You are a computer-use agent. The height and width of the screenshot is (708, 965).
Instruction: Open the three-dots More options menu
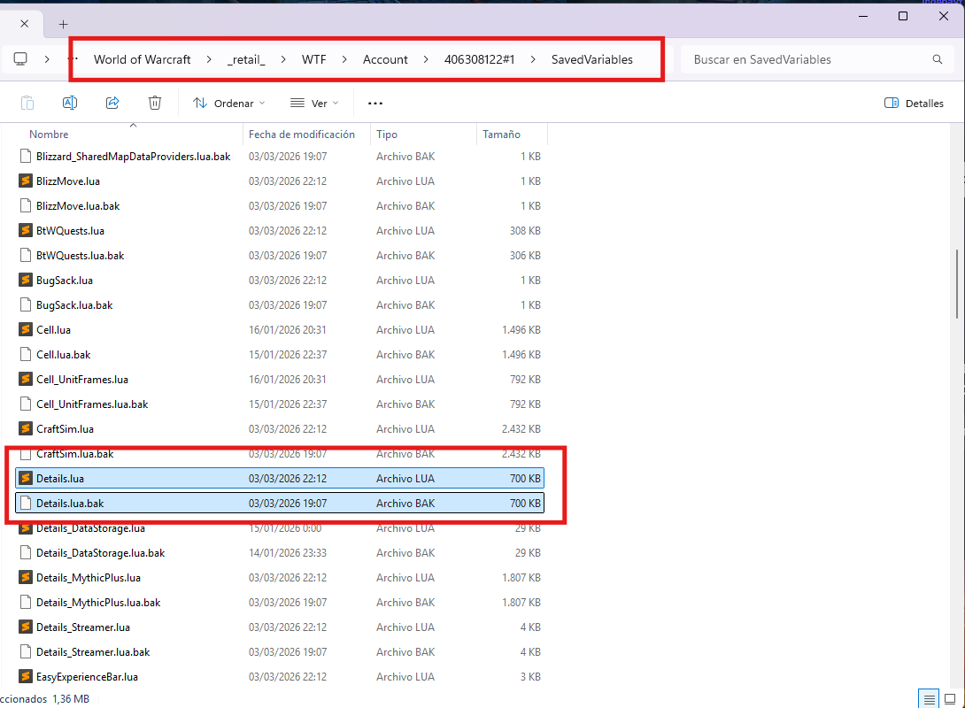(x=374, y=104)
